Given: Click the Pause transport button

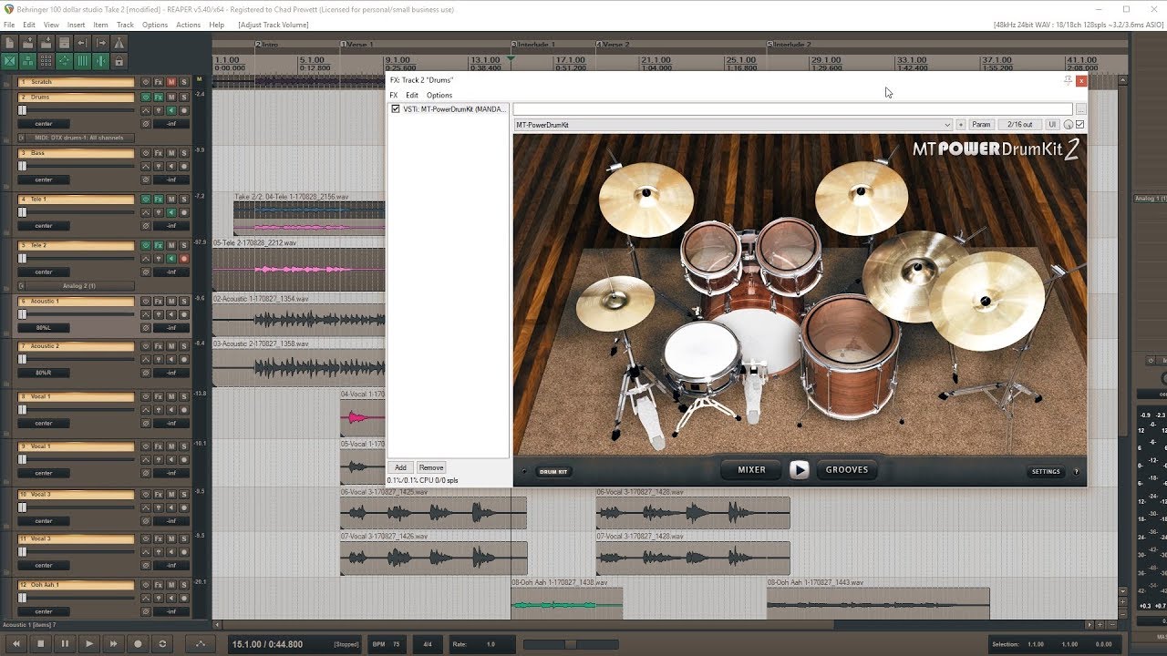Looking at the screenshot, I should point(65,643).
